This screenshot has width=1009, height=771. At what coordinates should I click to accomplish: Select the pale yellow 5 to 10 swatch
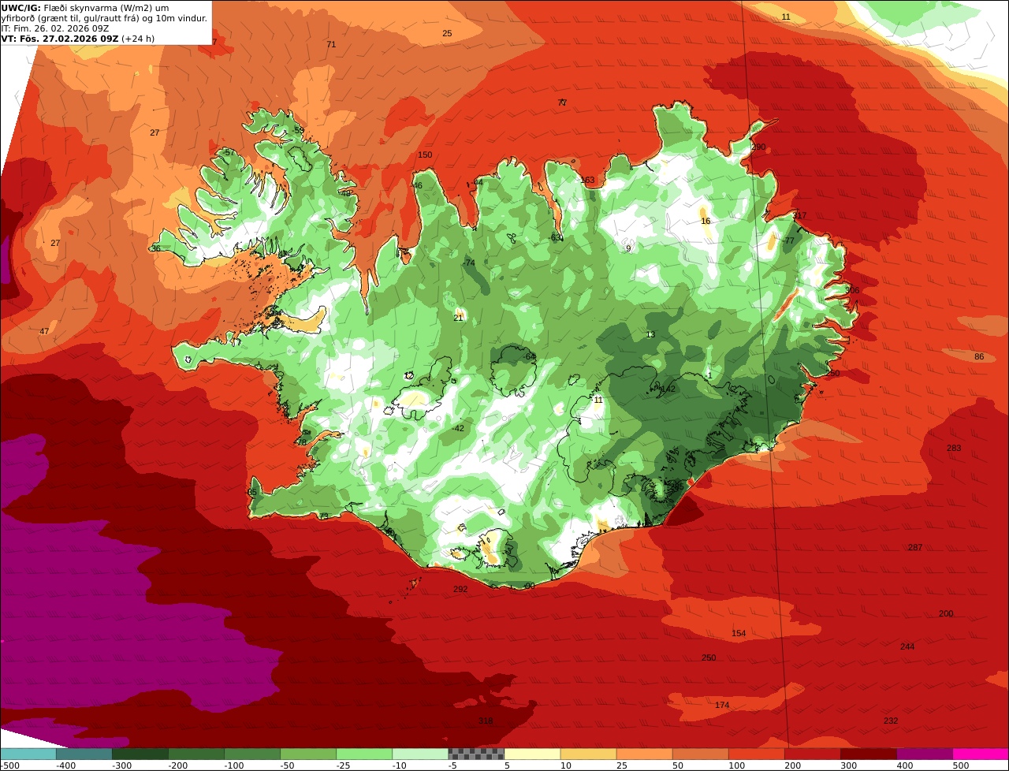[532, 754]
